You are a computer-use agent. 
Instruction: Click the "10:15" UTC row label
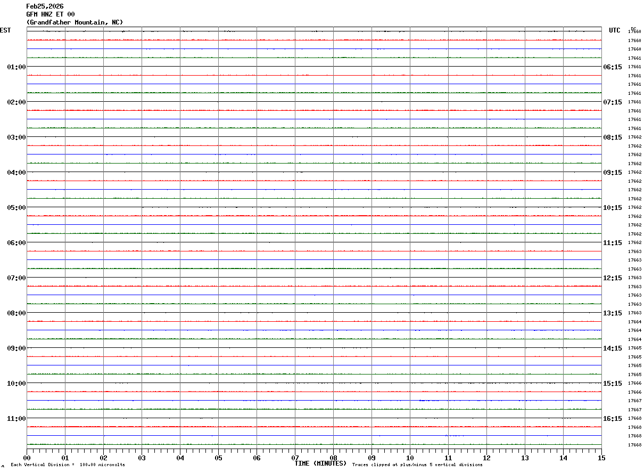coord(613,207)
